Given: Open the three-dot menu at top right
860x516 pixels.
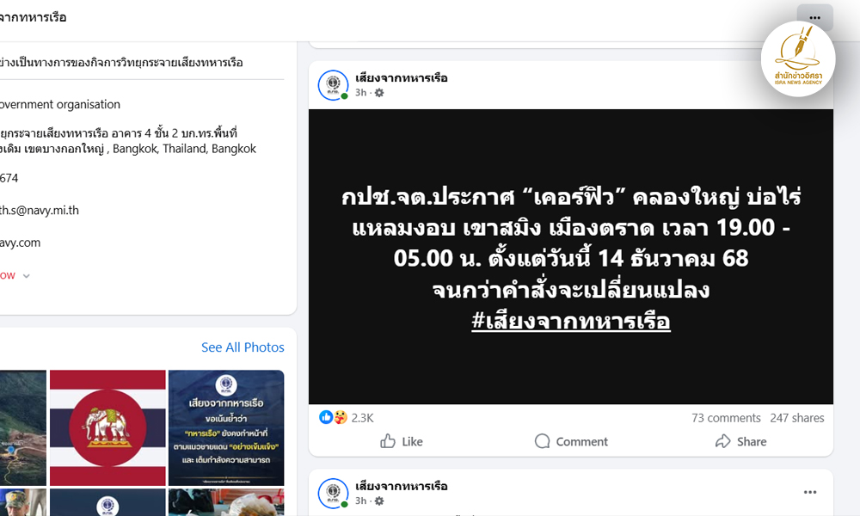Looking at the screenshot, I should (814, 17).
